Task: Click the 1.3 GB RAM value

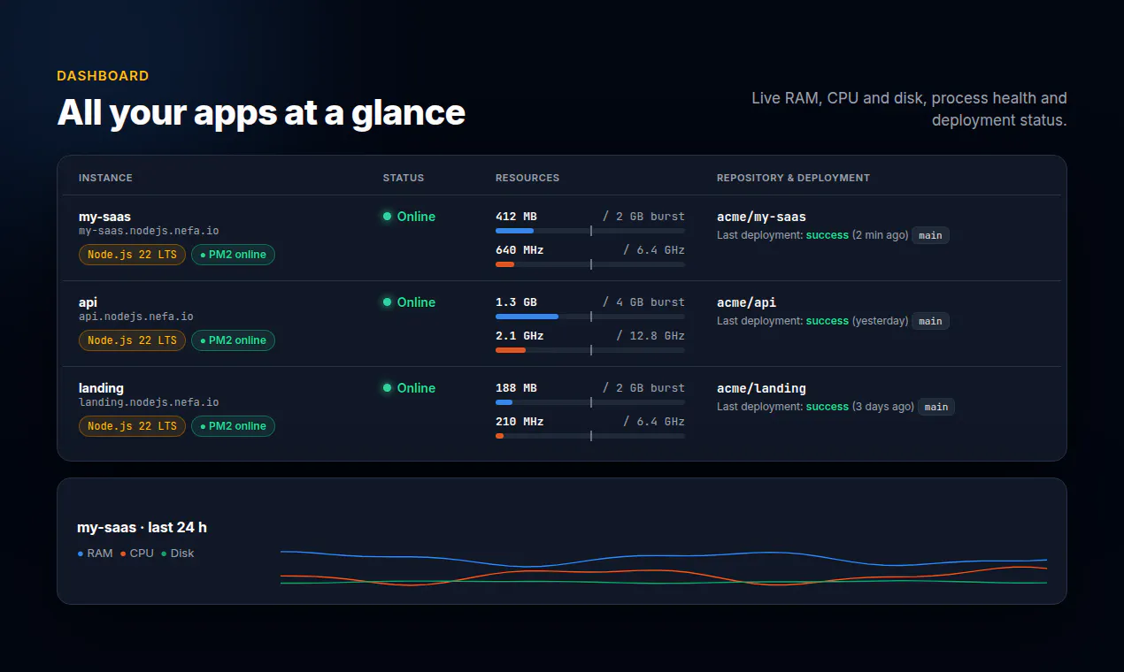Action: click(x=516, y=302)
